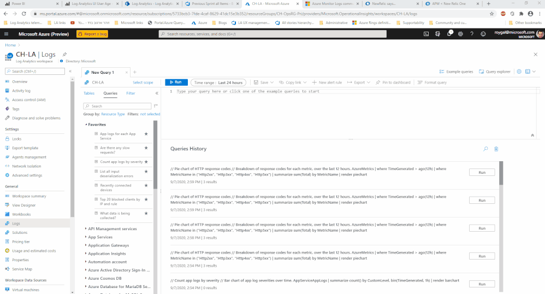Focus the resource menu Search box
Viewport: 545px width, 294px height.
(35, 72)
